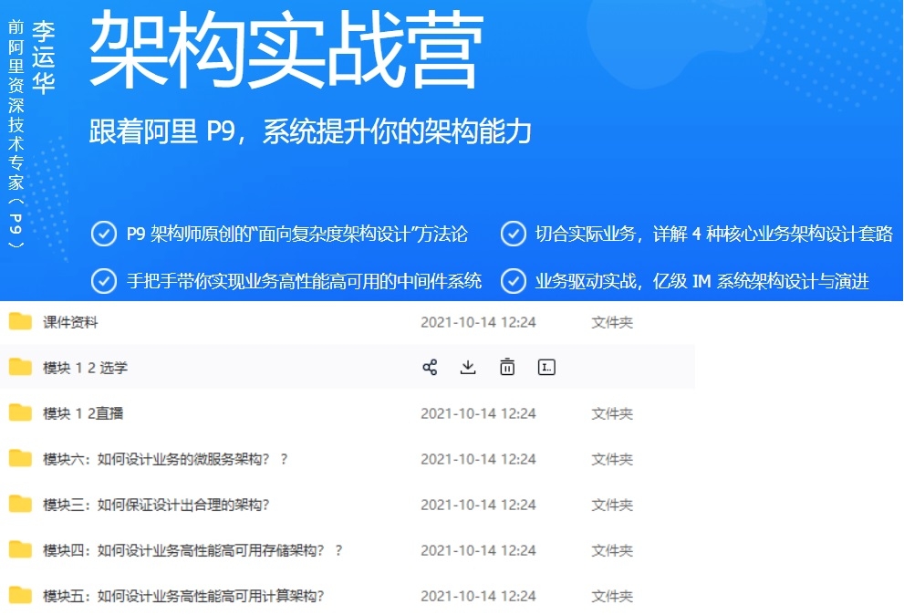This screenshot has width=904, height=615.
Task: Click 文件夹 type label in 模块 1 2直播 row
Action: 612,413
